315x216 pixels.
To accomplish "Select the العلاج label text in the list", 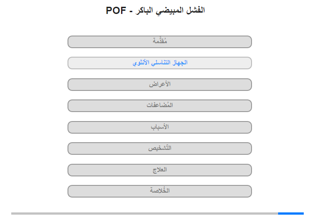I will click(x=160, y=170).
